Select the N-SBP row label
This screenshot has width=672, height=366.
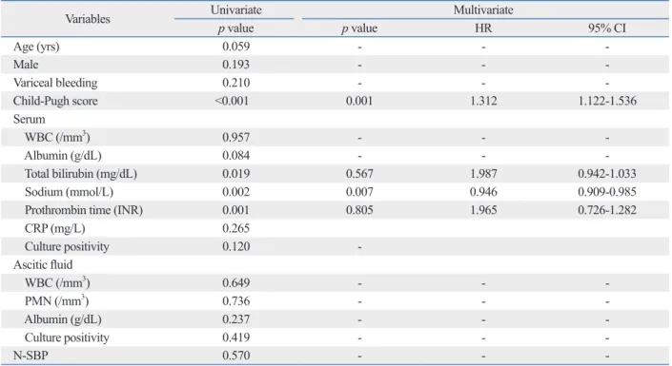click(31, 356)
